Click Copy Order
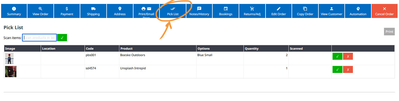 [x=305, y=11]
